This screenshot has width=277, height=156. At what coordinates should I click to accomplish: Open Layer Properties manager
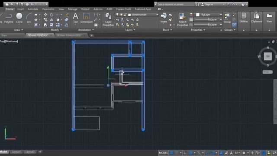pos(108,19)
